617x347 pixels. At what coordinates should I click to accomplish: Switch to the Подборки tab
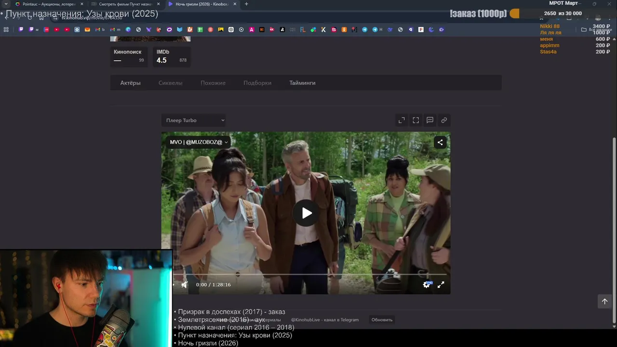[257, 83]
